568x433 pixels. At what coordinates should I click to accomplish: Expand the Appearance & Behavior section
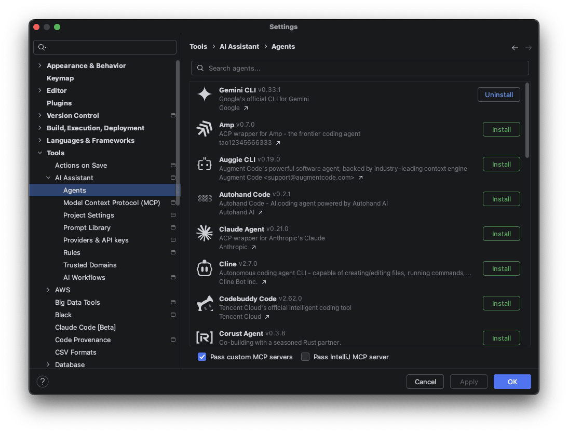click(40, 66)
